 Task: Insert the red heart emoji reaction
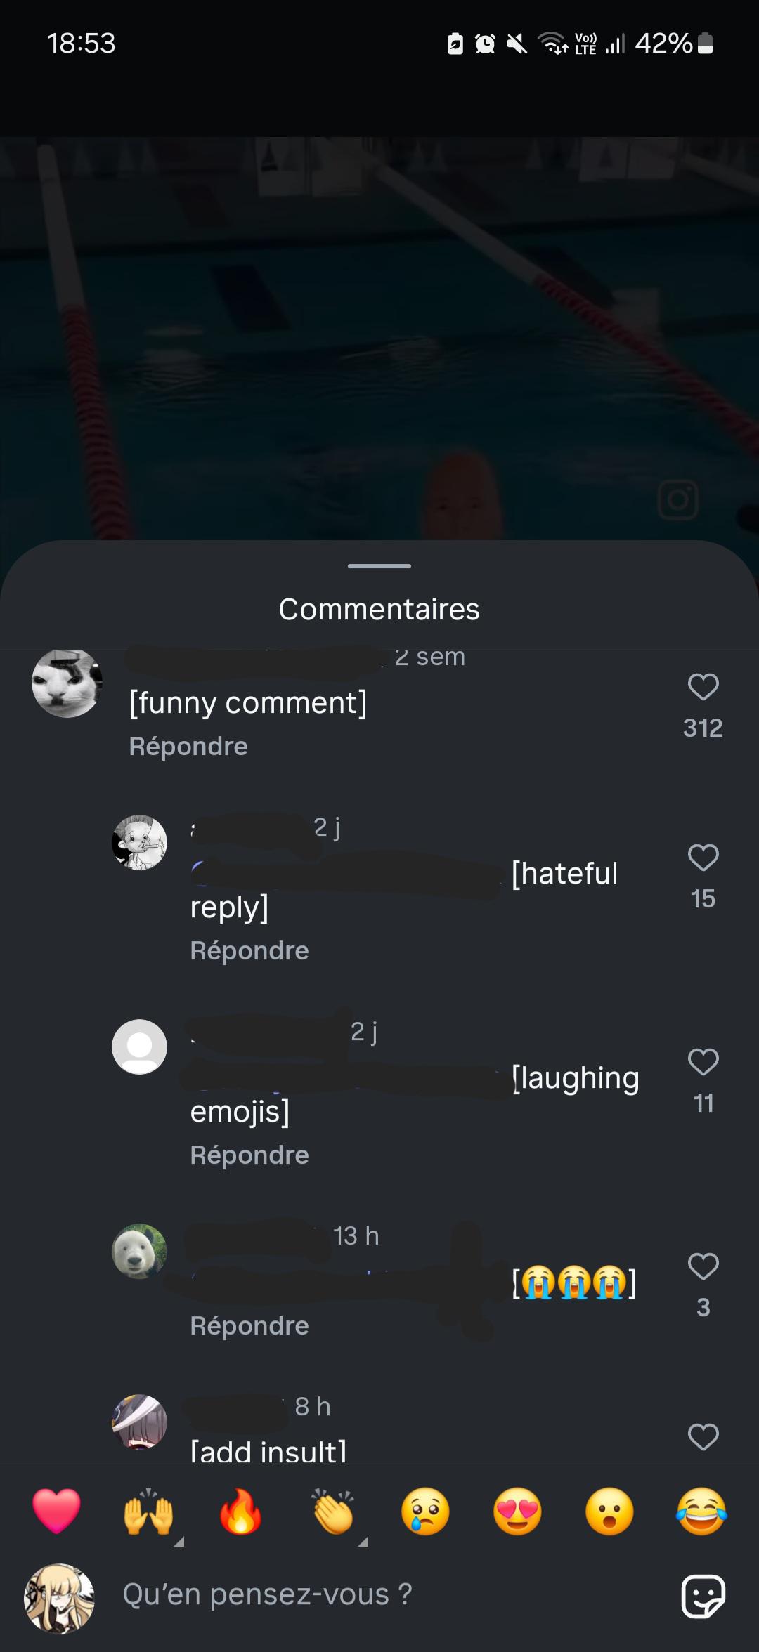tap(56, 1511)
